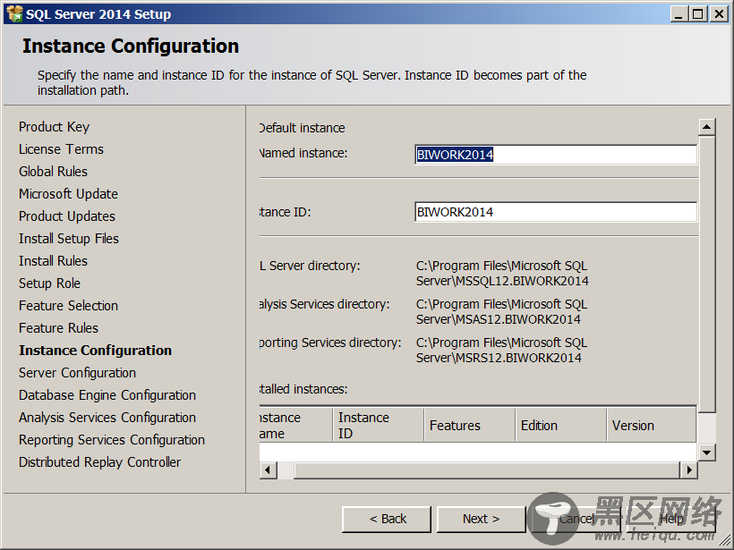The height and width of the screenshot is (550, 734).
Task: Click the Named instance option label
Action: pyautogui.click(x=303, y=153)
